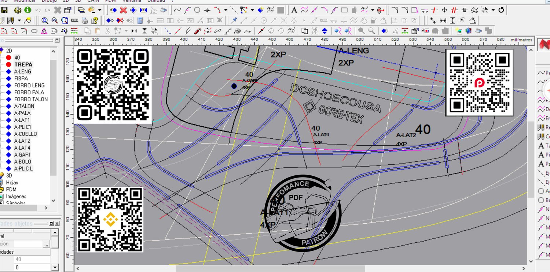Select the ellipse drawing tool
Viewport: 550px width, 272px height.
34,31
